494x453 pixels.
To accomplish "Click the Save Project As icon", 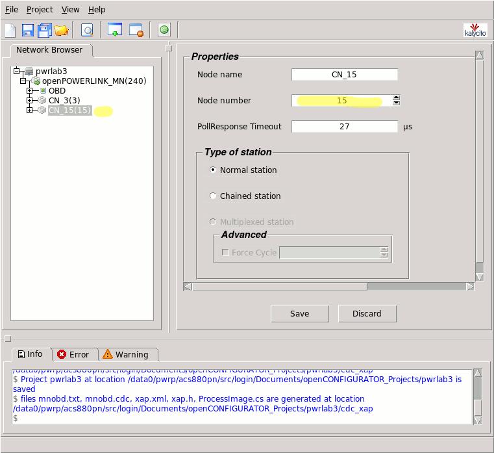I will [x=45, y=31].
